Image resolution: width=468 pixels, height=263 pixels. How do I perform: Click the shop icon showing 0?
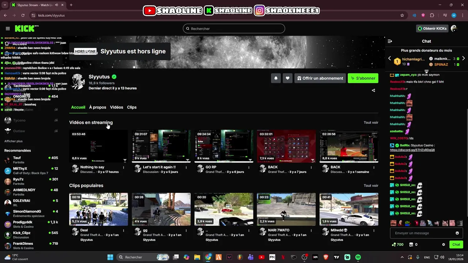click(411, 245)
